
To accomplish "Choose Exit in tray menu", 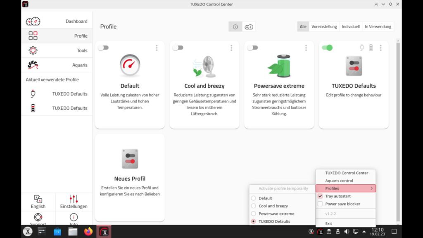I will pyautogui.click(x=346, y=223).
